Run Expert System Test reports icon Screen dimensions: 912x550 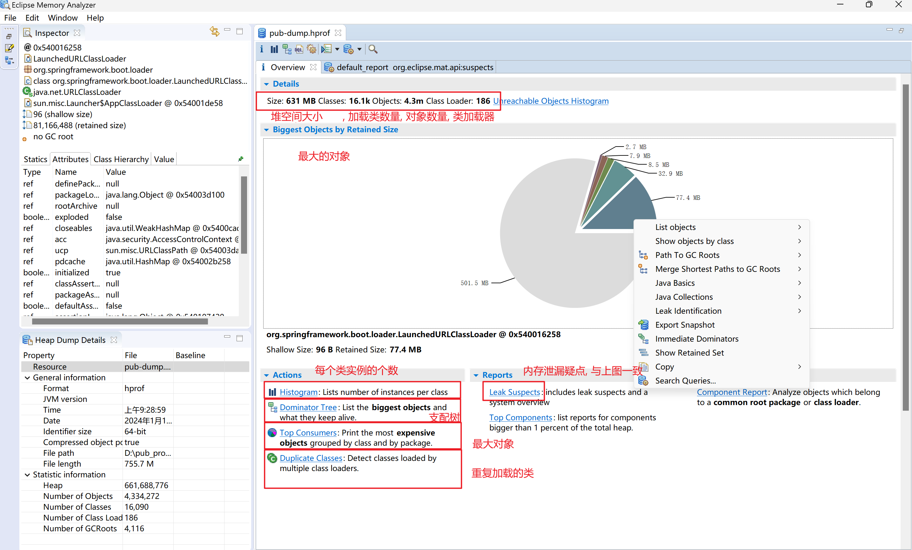pos(326,49)
